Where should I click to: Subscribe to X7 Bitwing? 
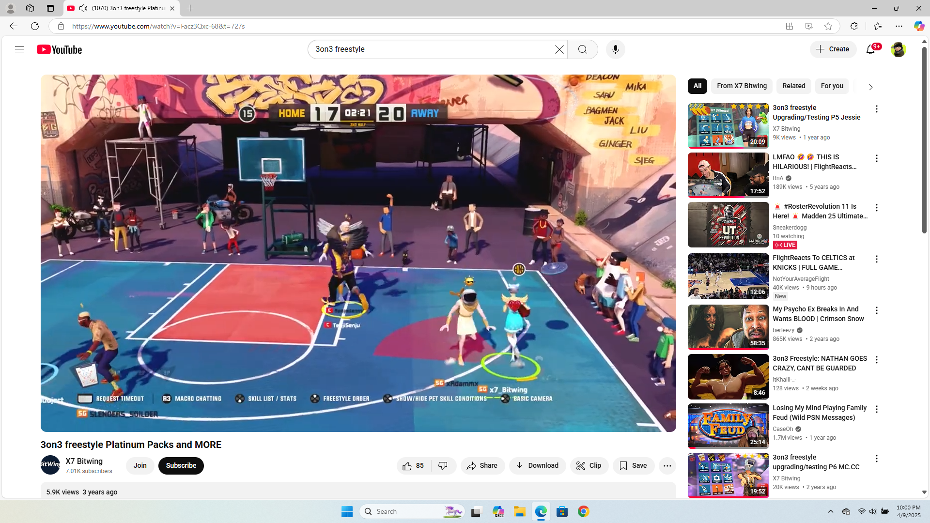181,466
